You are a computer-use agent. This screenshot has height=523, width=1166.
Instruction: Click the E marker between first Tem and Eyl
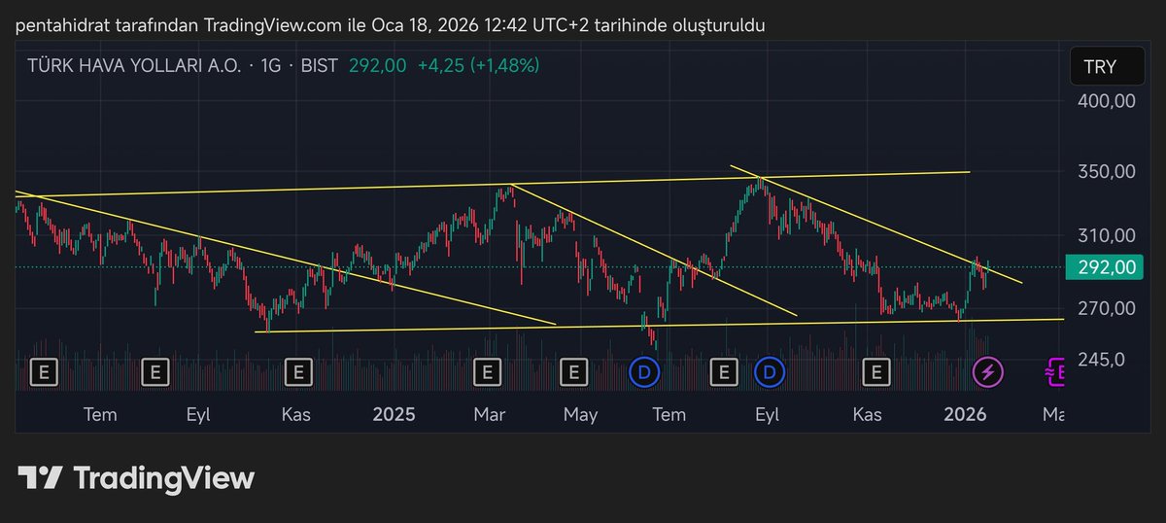click(x=154, y=370)
